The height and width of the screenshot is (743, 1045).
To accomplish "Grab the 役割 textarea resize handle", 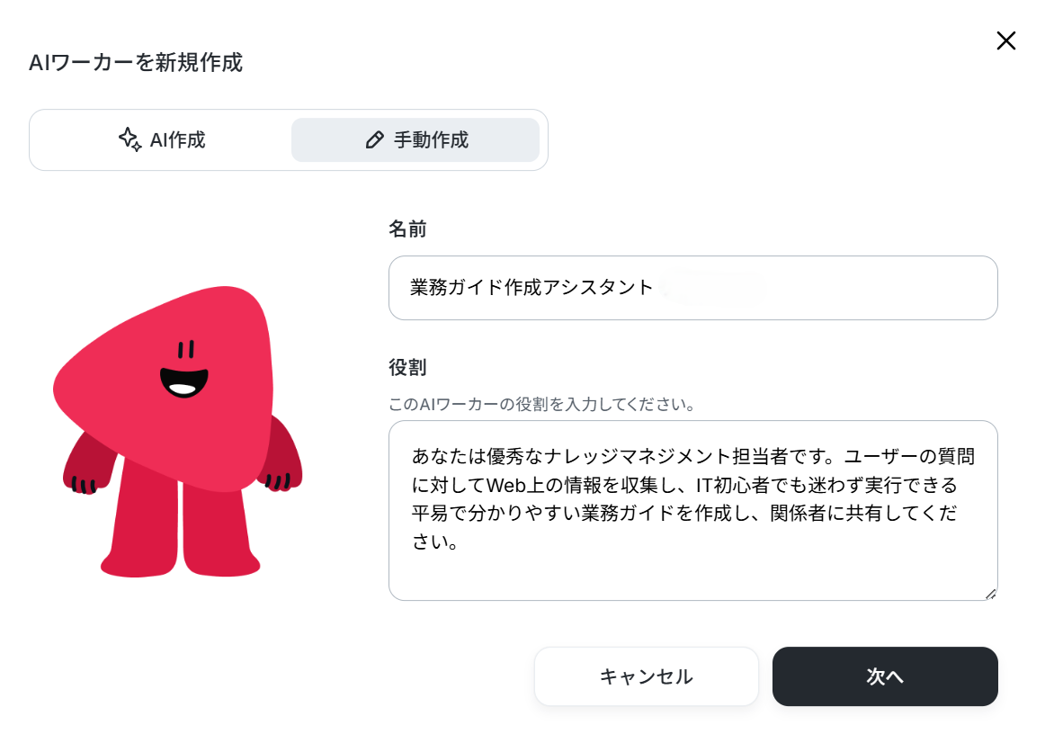I will pos(990,594).
